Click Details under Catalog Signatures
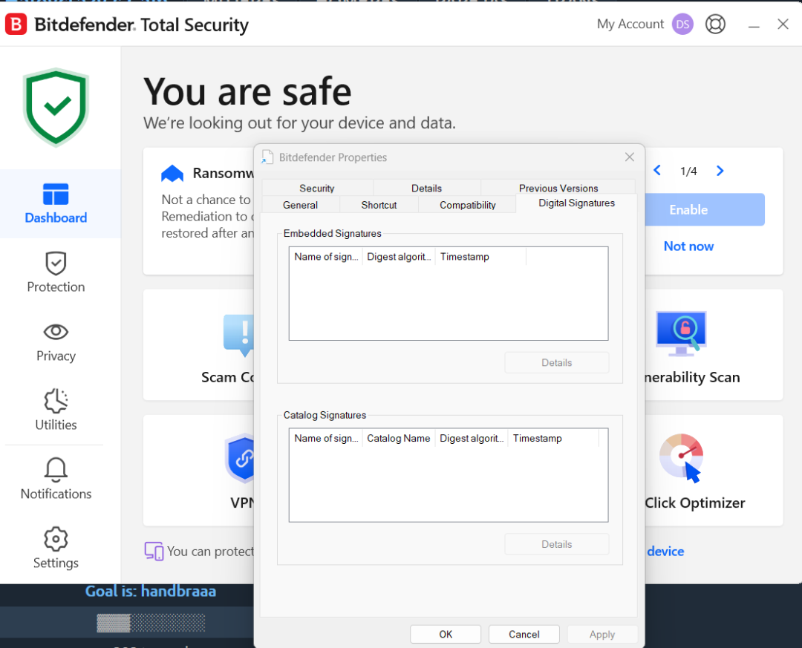The height and width of the screenshot is (648, 802). (x=556, y=544)
